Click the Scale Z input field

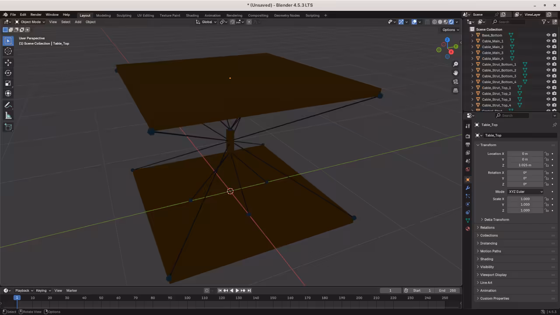pyautogui.click(x=525, y=210)
